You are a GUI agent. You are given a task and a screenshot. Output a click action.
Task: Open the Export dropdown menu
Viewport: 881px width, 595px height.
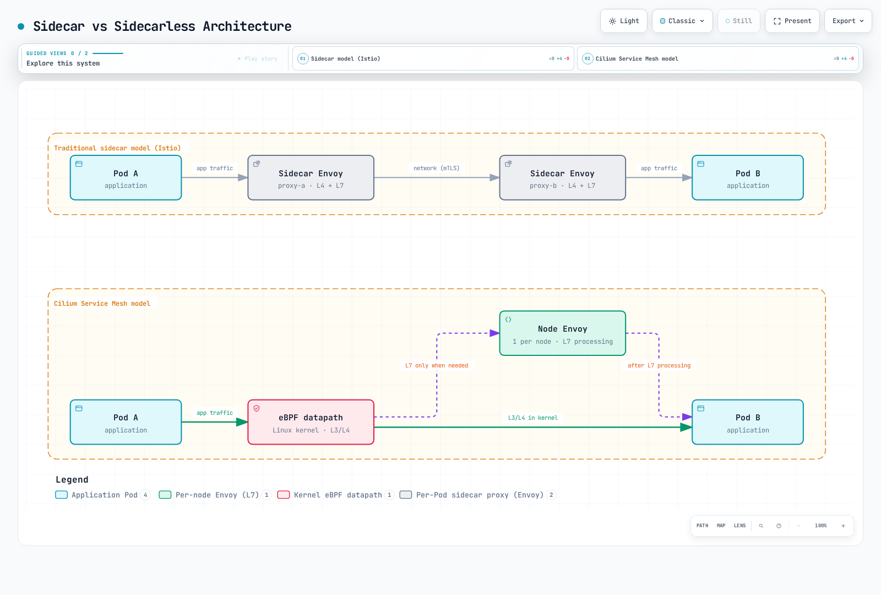(x=848, y=21)
